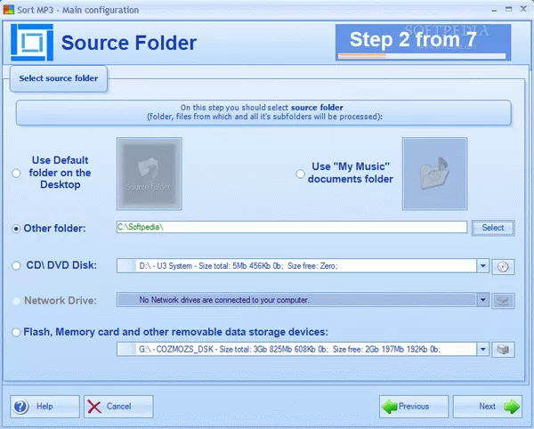Click the green Previous arrow icon

(389, 407)
